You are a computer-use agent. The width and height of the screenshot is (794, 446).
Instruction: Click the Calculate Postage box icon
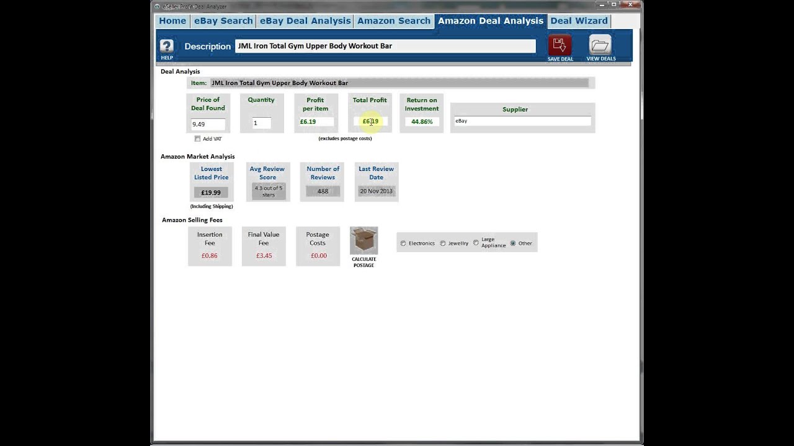click(364, 240)
